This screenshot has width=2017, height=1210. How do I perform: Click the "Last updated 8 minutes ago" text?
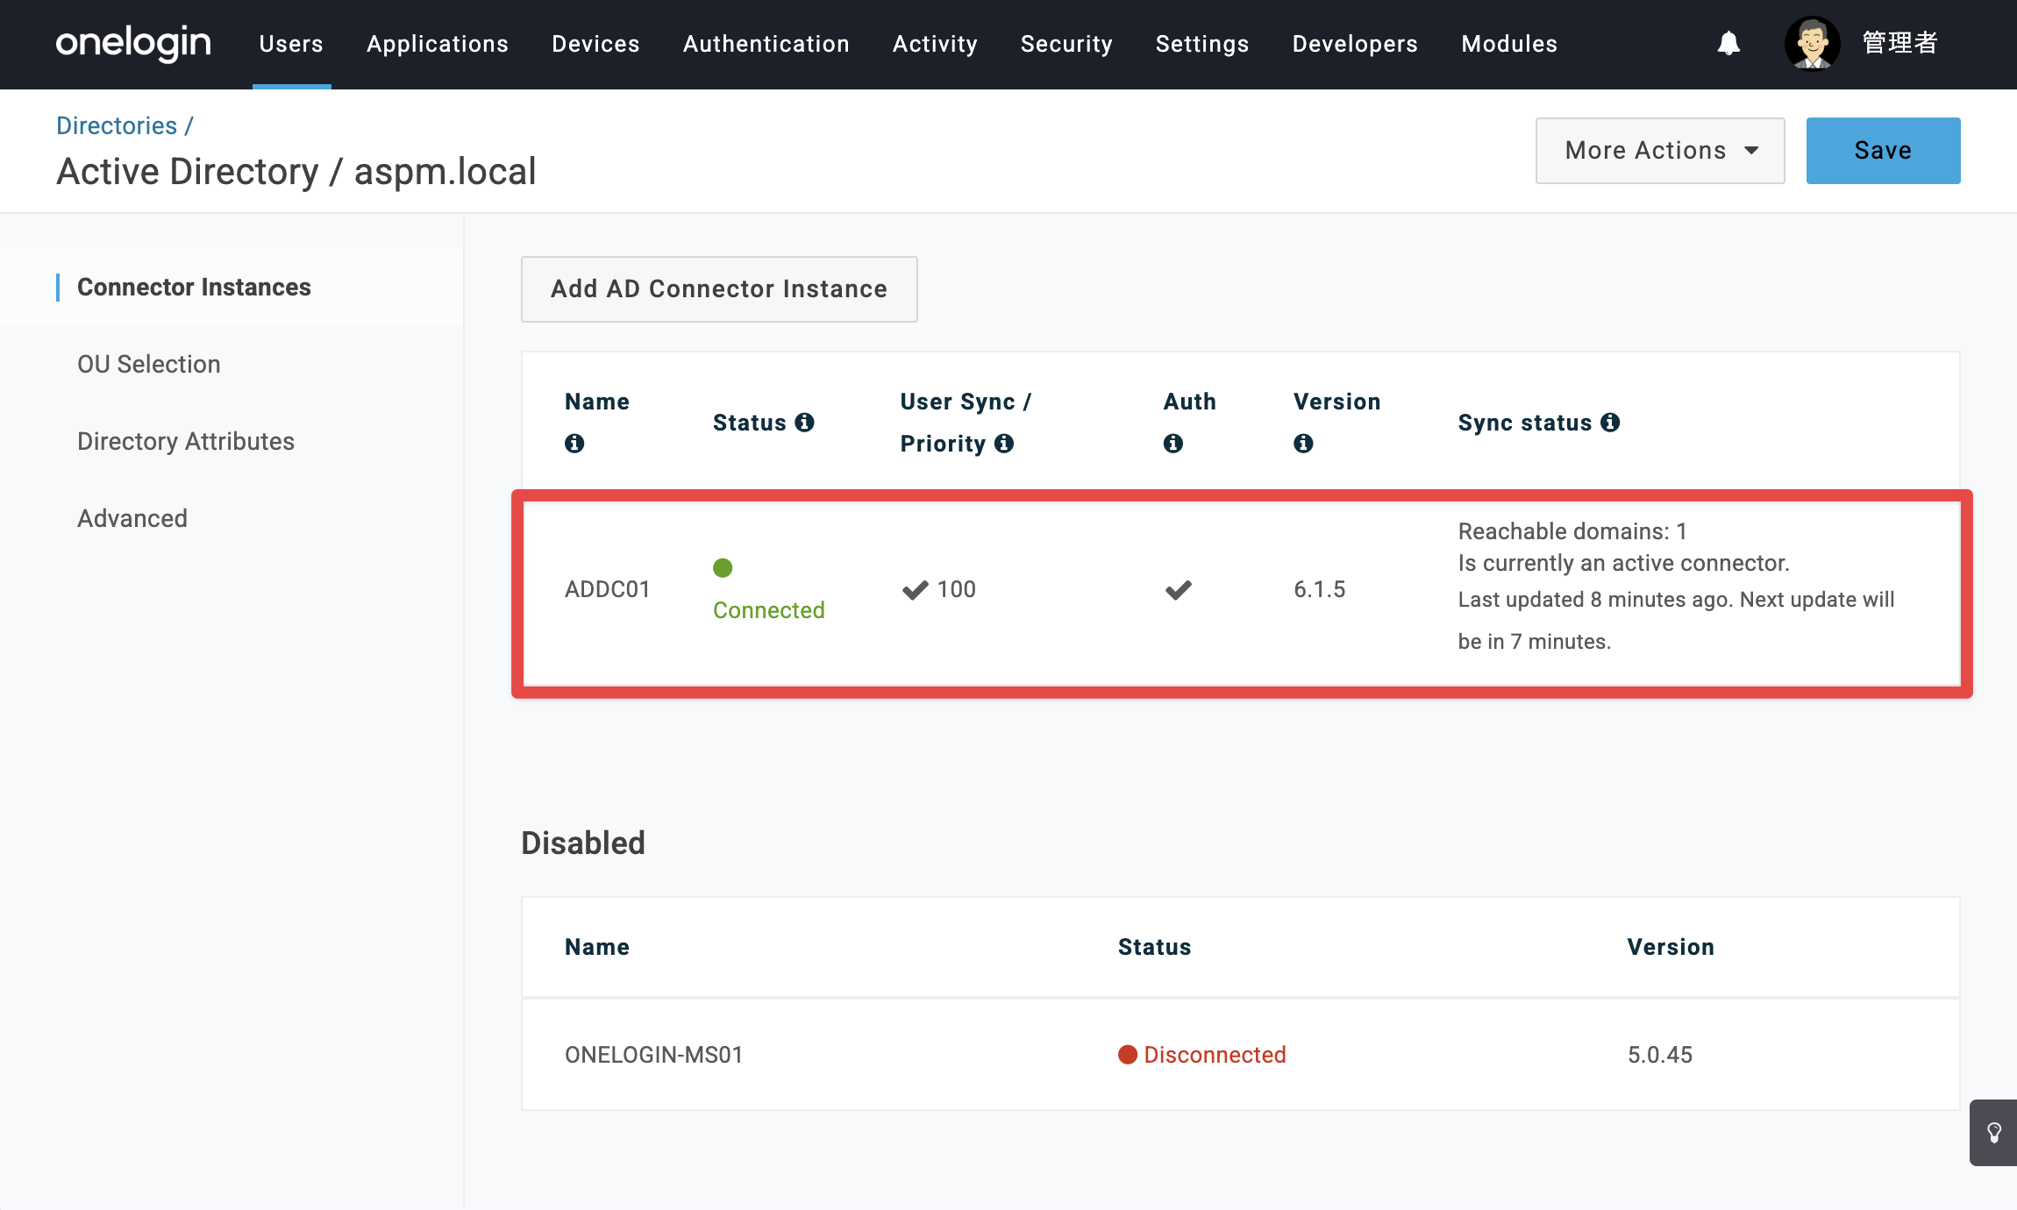tap(1593, 600)
